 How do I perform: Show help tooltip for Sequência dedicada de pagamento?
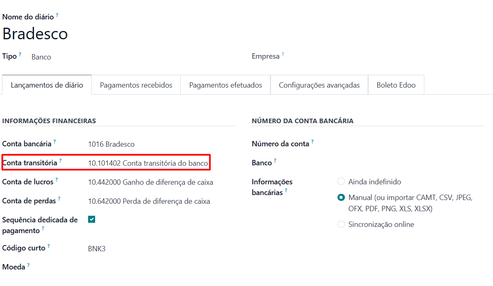[x=43, y=229]
